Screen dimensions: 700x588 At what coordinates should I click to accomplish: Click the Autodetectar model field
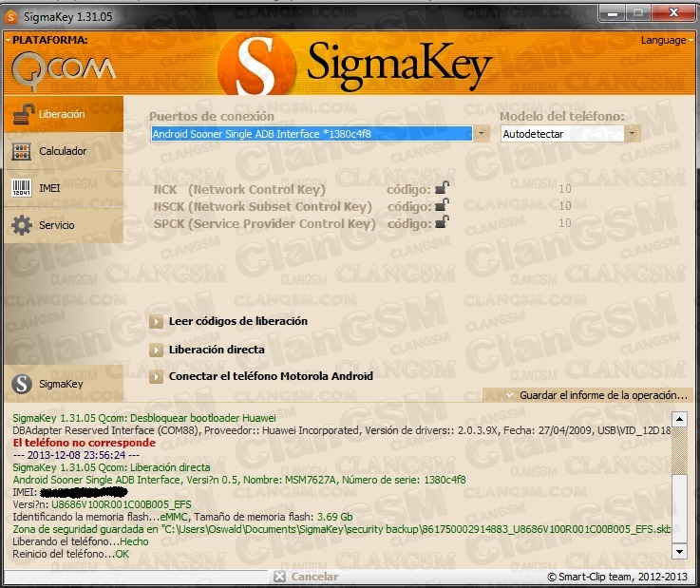click(x=562, y=134)
